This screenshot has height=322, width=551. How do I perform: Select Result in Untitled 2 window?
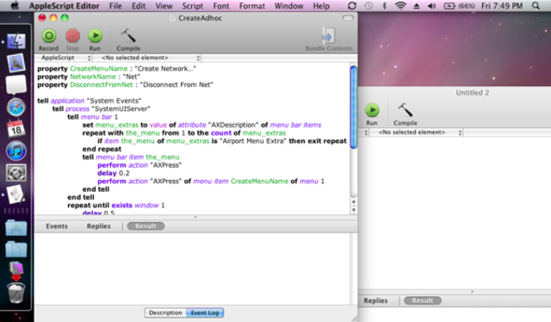[423, 300]
